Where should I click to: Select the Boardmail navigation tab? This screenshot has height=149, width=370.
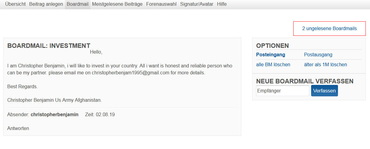(x=78, y=4)
